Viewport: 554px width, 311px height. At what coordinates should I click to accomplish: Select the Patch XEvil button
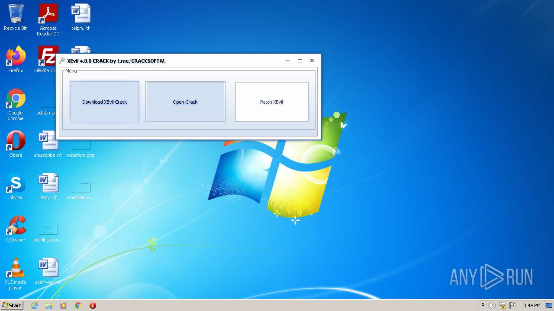(272, 102)
